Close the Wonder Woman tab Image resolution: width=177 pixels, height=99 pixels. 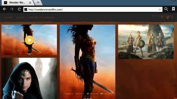pos(30,2)
